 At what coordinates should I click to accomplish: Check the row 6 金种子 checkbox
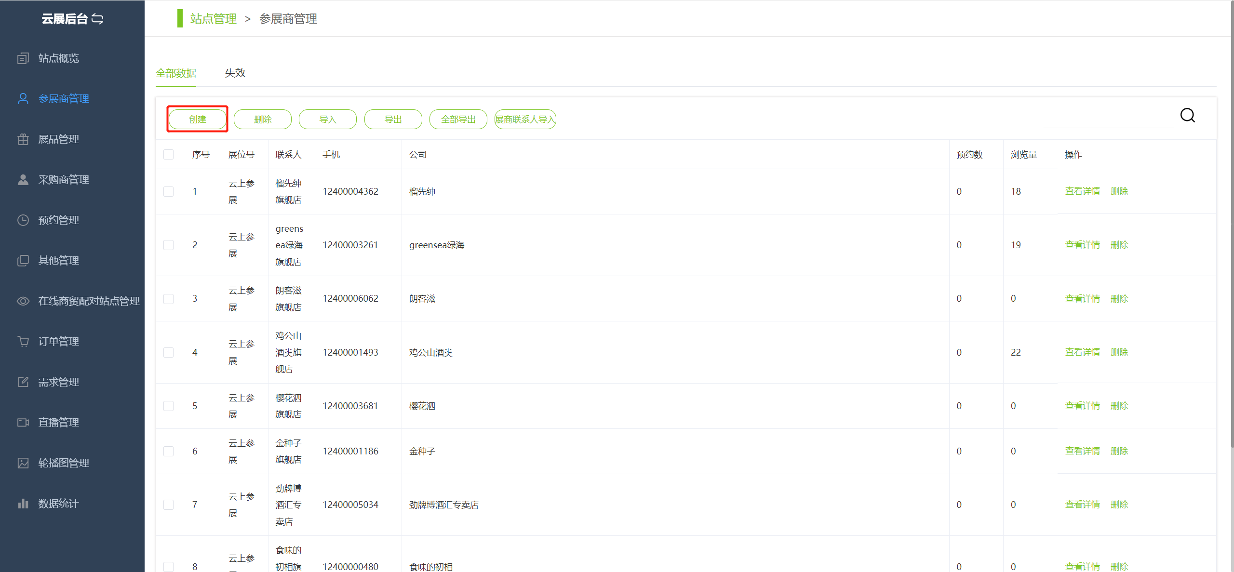(168, 451)
